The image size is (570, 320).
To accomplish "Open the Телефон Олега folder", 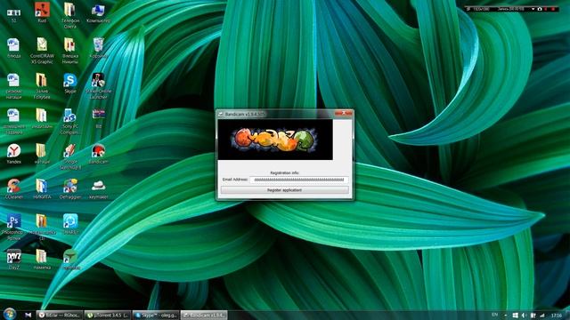I will pyautogui.click(x=69, y=15).
